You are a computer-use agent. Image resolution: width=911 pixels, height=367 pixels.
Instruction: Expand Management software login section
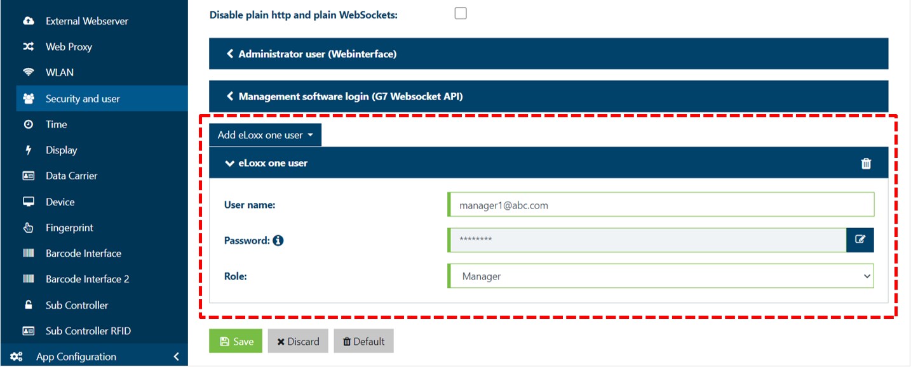(x=548, y=96)
